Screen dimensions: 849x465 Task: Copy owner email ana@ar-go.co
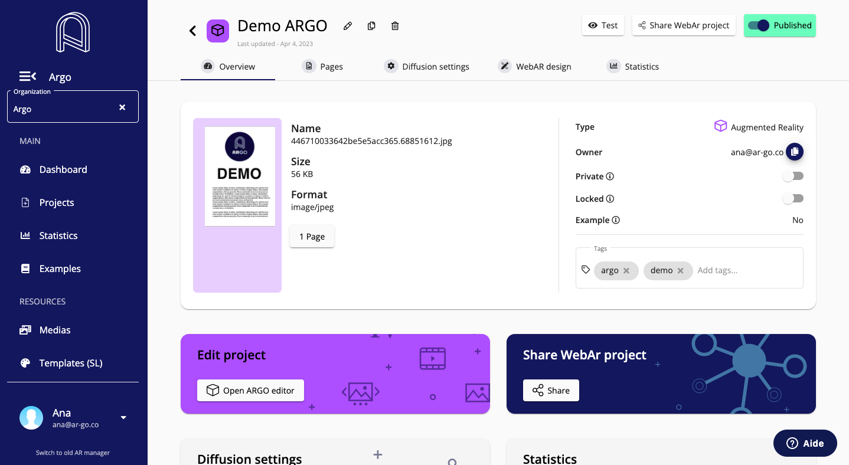click(x=795, y=152)
